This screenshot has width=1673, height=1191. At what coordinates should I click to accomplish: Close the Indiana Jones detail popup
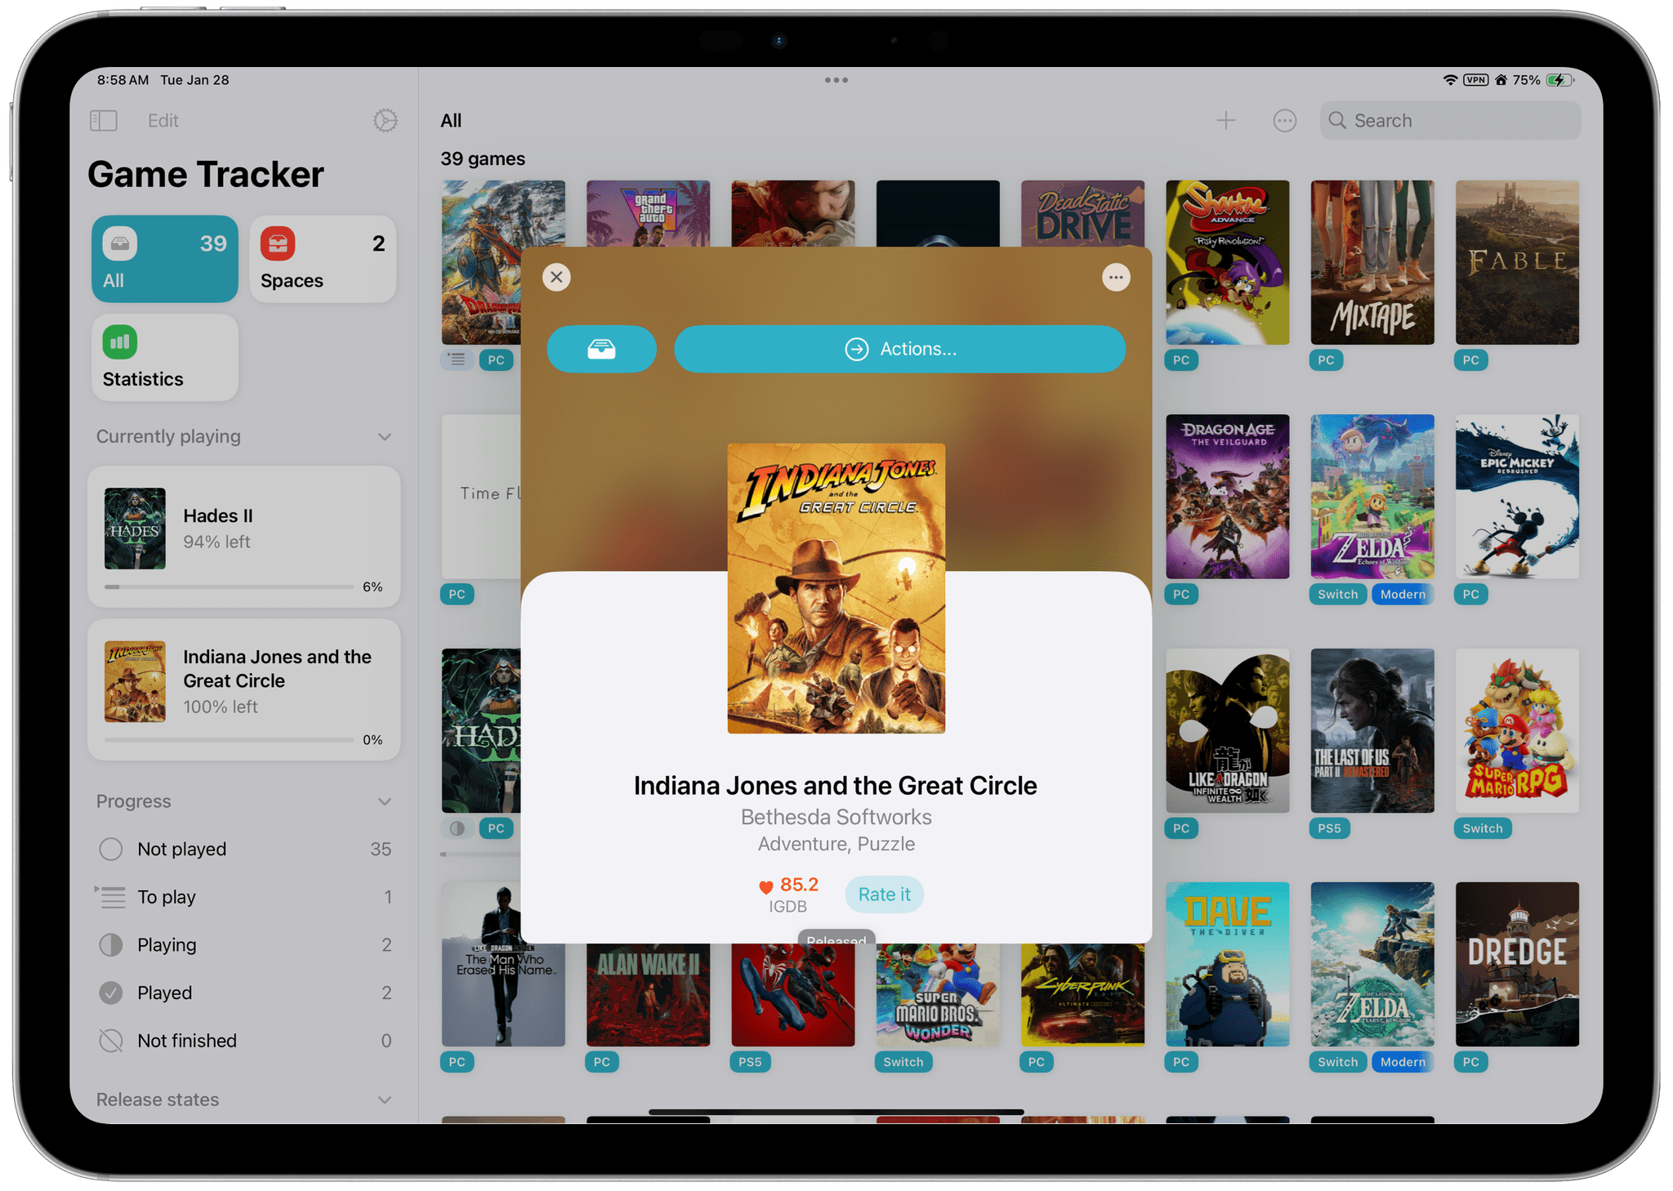coord(556,278)
